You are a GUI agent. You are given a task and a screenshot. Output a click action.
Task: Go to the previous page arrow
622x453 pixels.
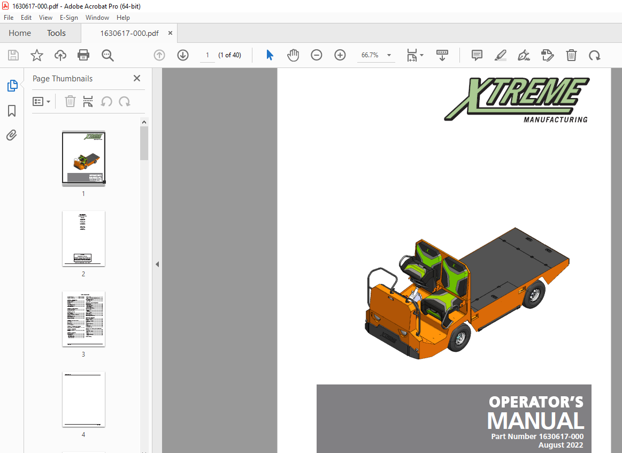159,55
